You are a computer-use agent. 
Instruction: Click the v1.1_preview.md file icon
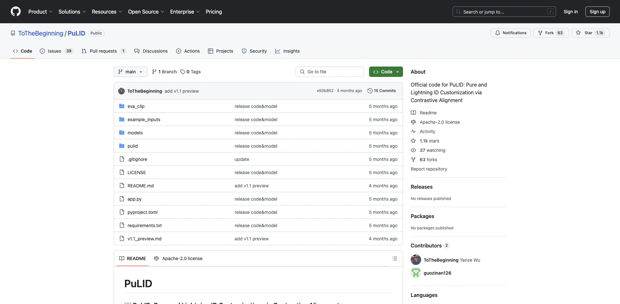click(x=122, y=238)
